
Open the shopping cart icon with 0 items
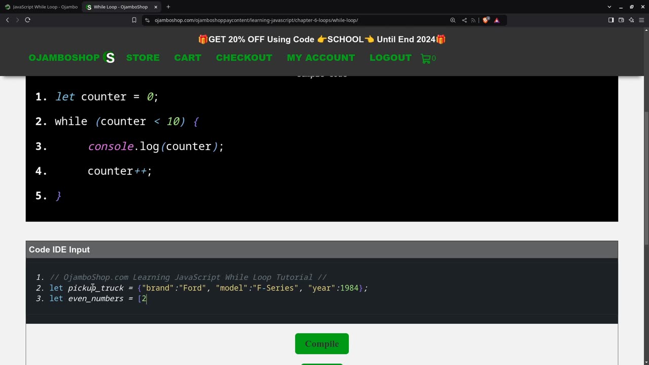tap(428, 58)
